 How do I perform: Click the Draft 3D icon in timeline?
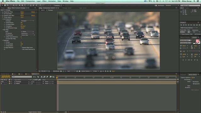click(x=38, y=77)
